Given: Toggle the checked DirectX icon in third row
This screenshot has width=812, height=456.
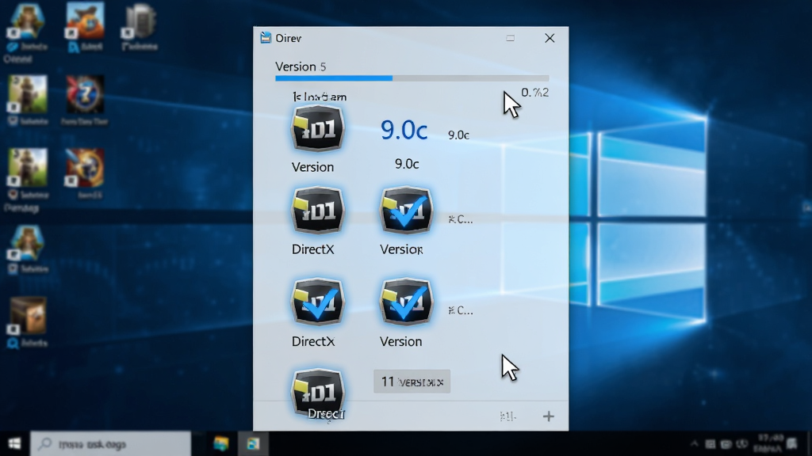Looking at the screenshot, I should tap(317, 302).
